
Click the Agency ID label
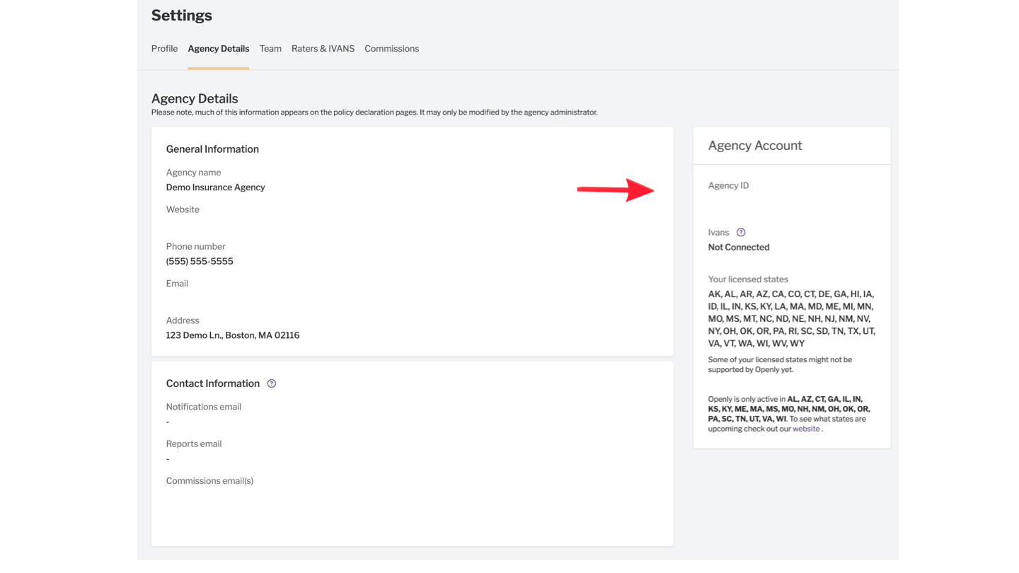(728, 185)
